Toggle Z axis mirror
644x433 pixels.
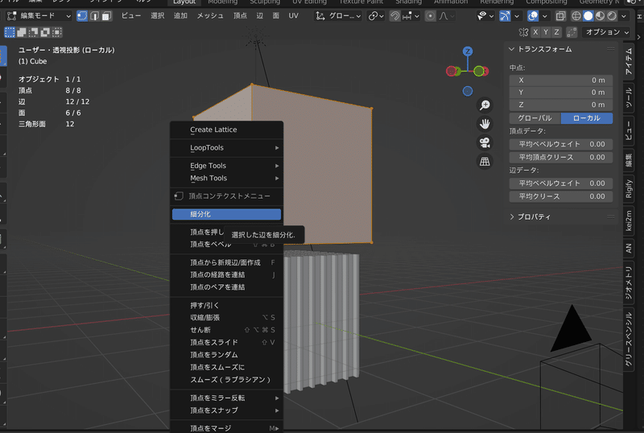(x=556, y=32)
